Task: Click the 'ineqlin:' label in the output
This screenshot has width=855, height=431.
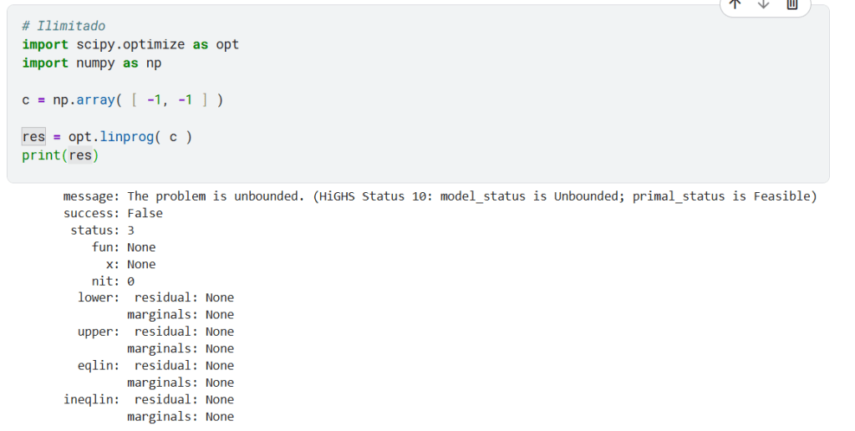Action: (92, 399)
